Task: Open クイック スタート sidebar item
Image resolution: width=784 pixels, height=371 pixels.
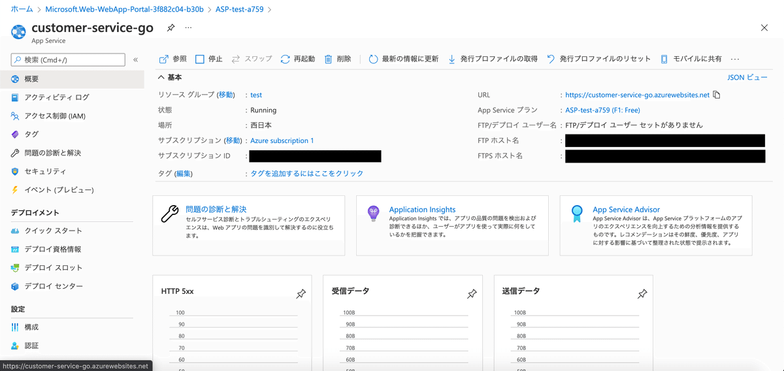Action: click(72, 231)
